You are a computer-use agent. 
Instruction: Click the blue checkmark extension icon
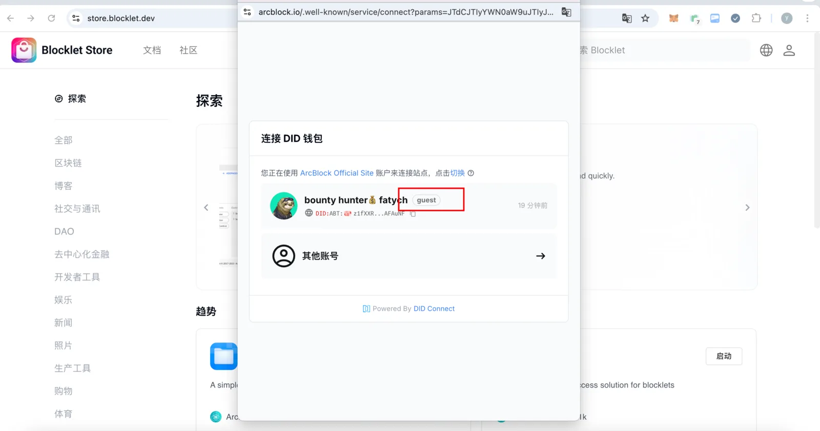(735, 18)
